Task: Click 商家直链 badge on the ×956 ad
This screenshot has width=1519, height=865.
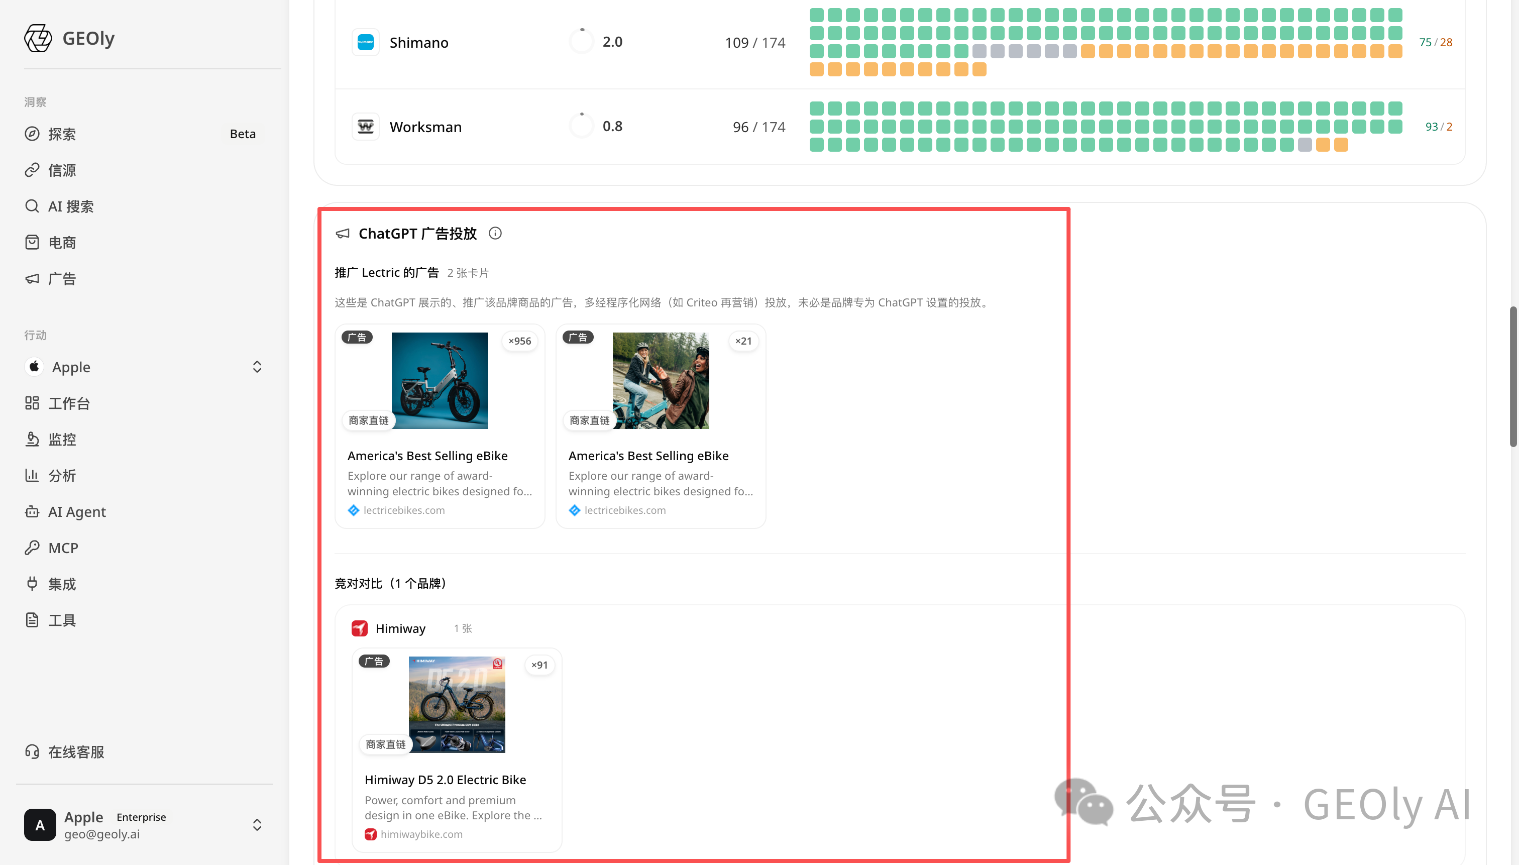Action: tap(368, 420)
